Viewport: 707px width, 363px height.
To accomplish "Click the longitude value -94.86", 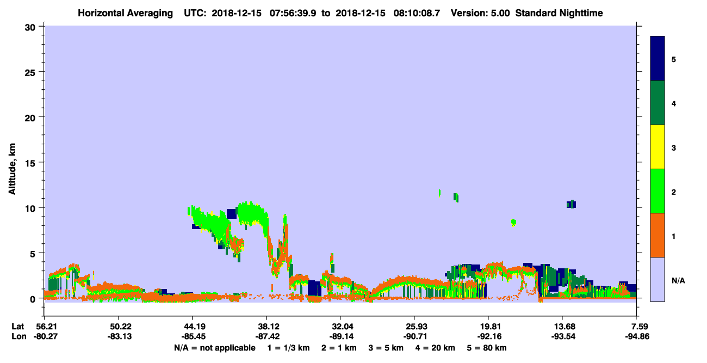I will pyautogui.click(x=637, y=336).
